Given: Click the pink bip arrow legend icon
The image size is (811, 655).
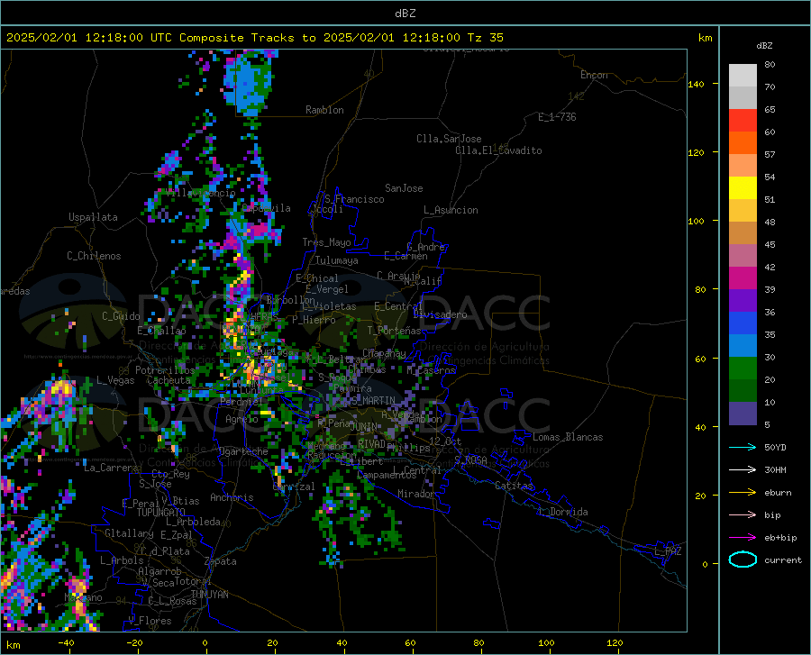Looking at the screenshot, I should pyautogui.click(x=743, y=515).
